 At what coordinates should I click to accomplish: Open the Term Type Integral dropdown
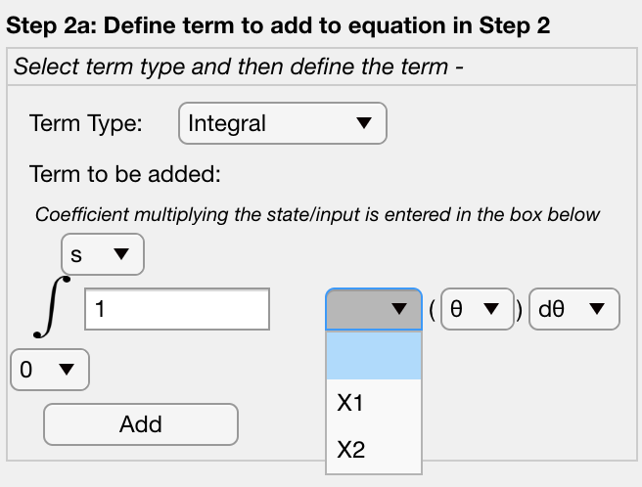(283, 123)
